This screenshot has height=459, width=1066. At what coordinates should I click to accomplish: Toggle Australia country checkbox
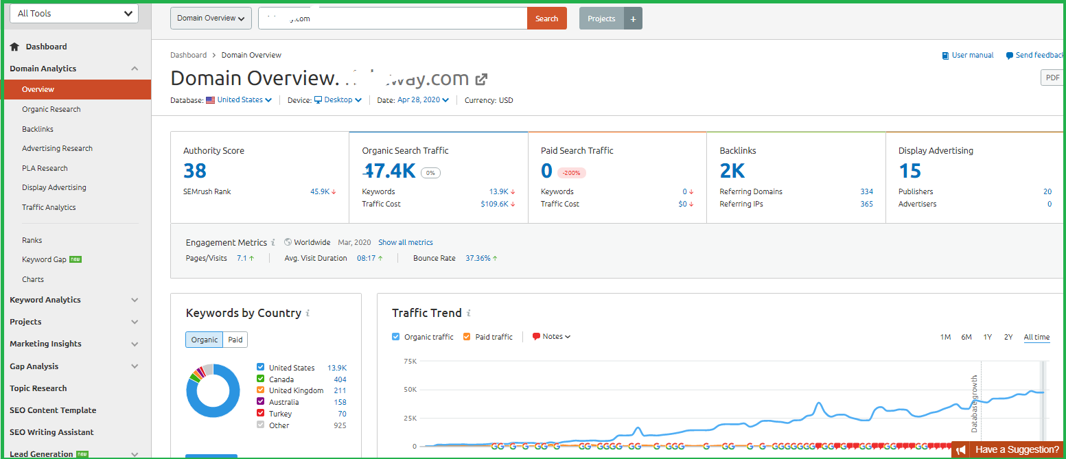260,402
